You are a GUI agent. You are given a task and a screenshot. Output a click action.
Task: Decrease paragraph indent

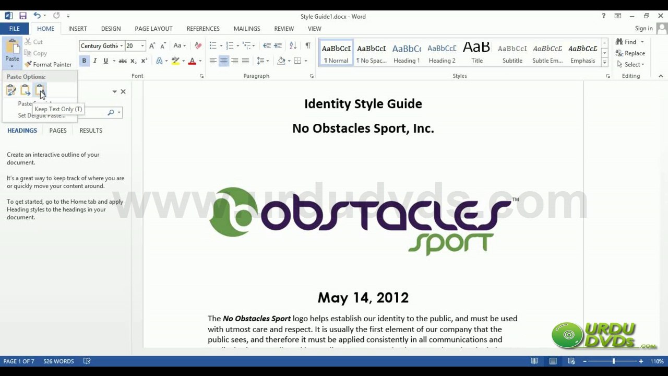267,46
